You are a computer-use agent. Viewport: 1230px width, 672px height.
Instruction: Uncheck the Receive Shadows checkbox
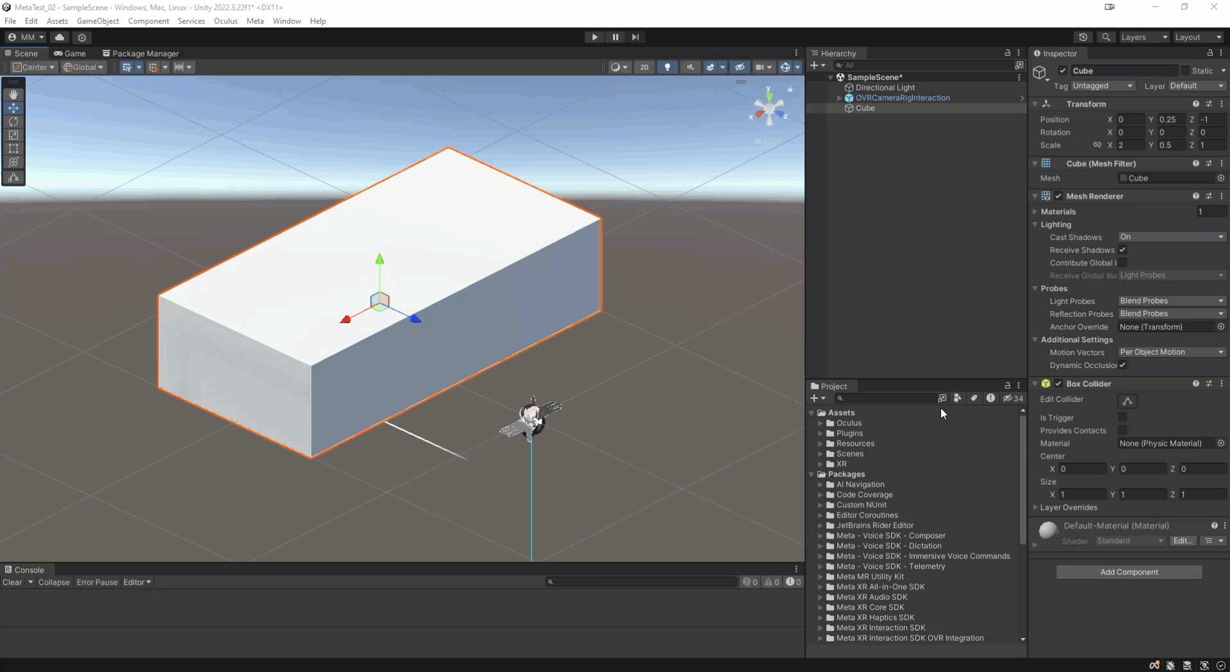tap(1122, 250)
